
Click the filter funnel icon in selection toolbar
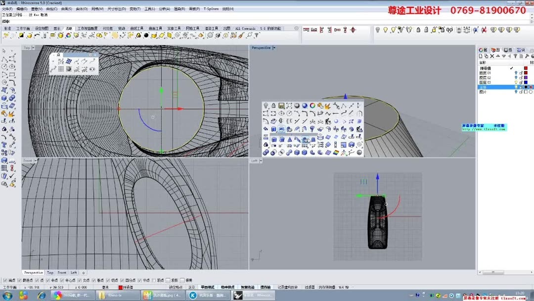coord(256,36)
